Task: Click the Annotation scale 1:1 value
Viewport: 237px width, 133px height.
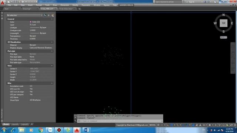Action: (31, 86)
